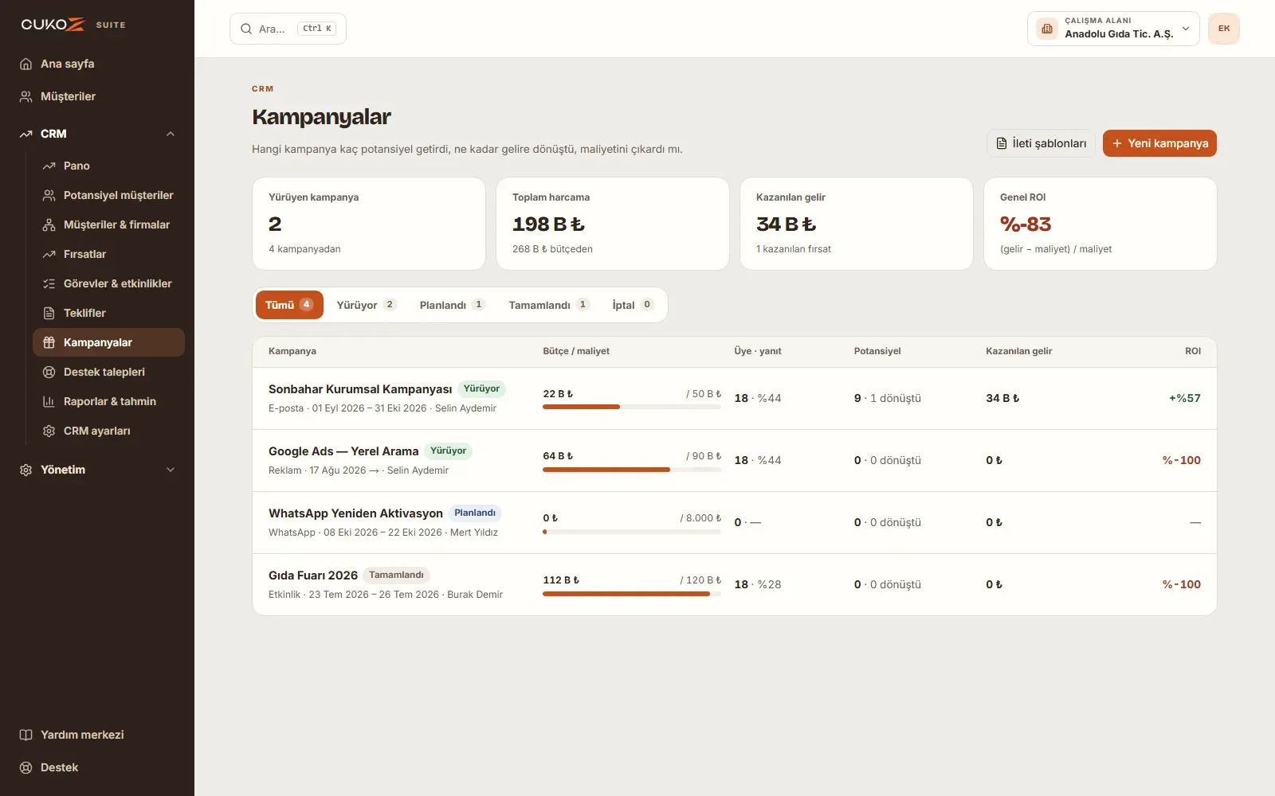Click the CUKOZ Suite logo
Screen dimensions: 1275x796
pyautogui.click(x=73, y=25)
